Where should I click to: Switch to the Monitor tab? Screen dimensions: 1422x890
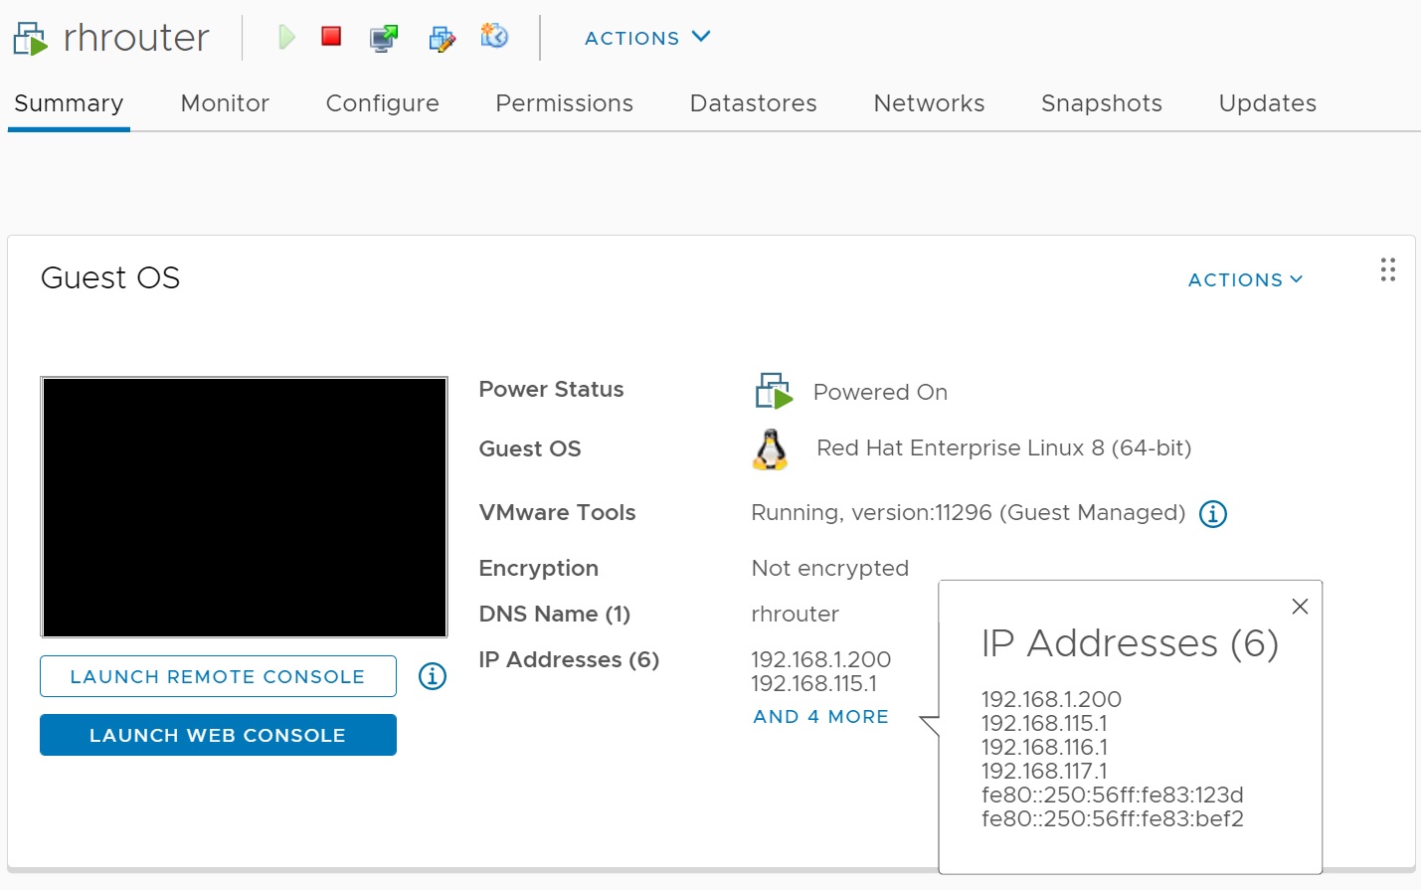tap(225, 103)
